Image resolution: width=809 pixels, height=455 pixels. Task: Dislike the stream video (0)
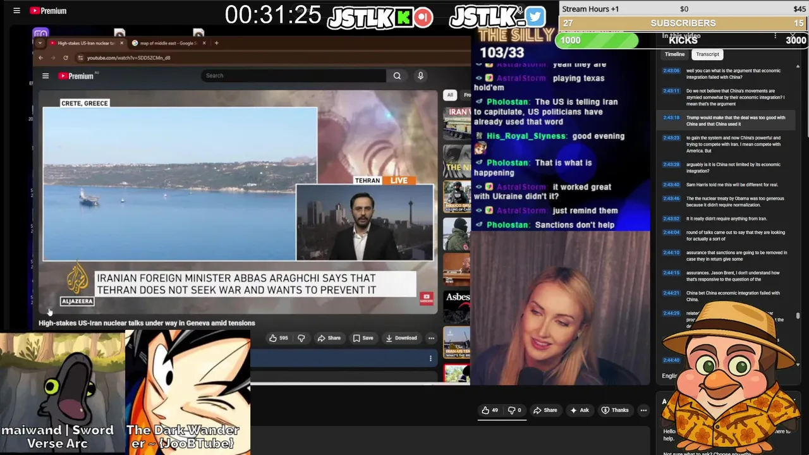click(x=514, y=410)
